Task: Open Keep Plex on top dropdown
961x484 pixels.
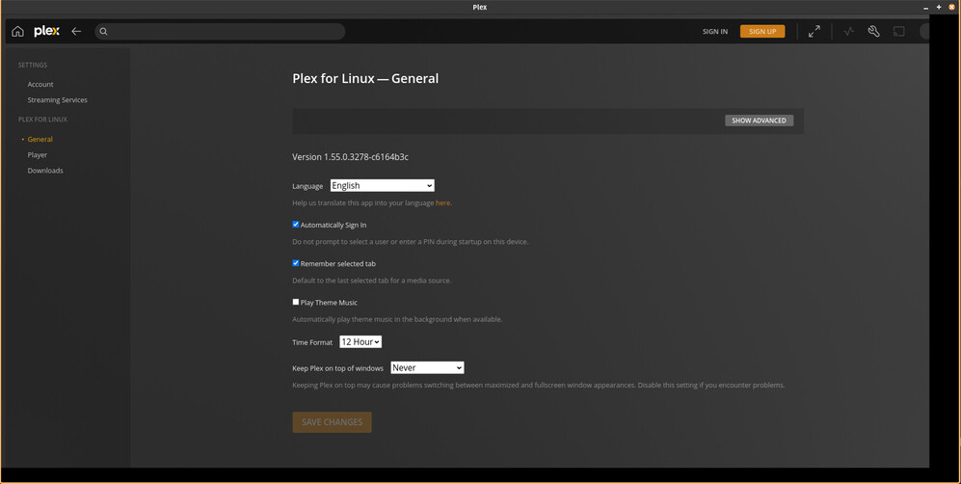Action: [x=427, y=367]
